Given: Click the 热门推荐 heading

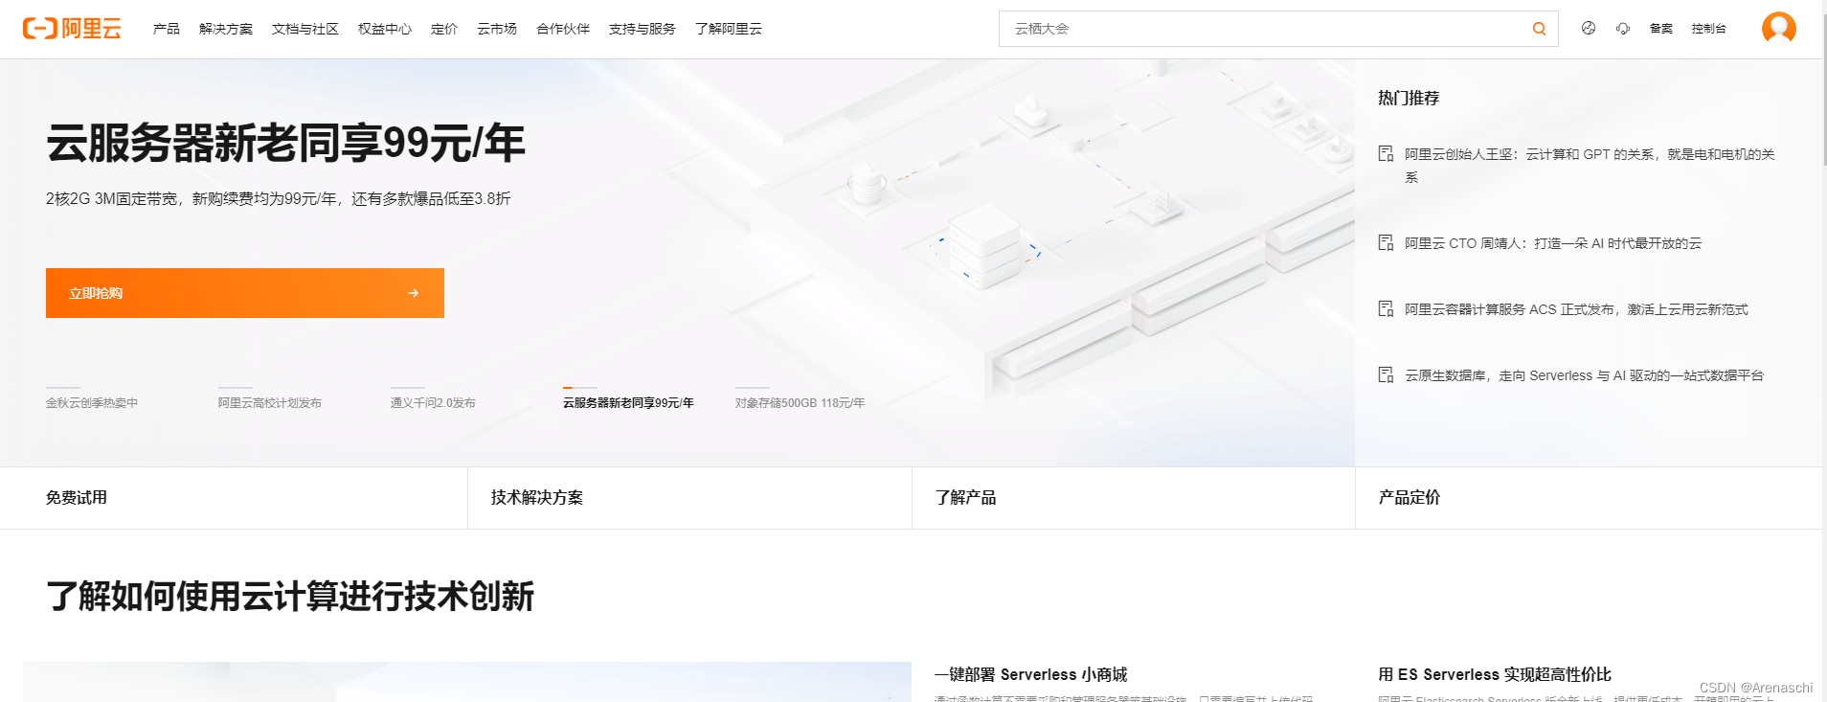Looking at the screenshot, I should [1409, 98].
